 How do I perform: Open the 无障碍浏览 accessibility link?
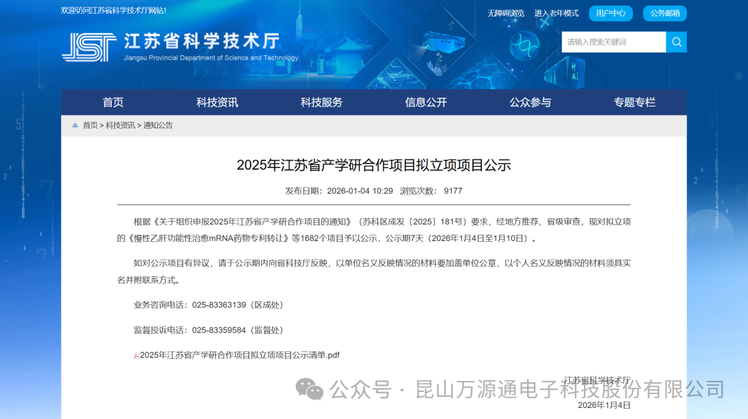coord(506,13)
